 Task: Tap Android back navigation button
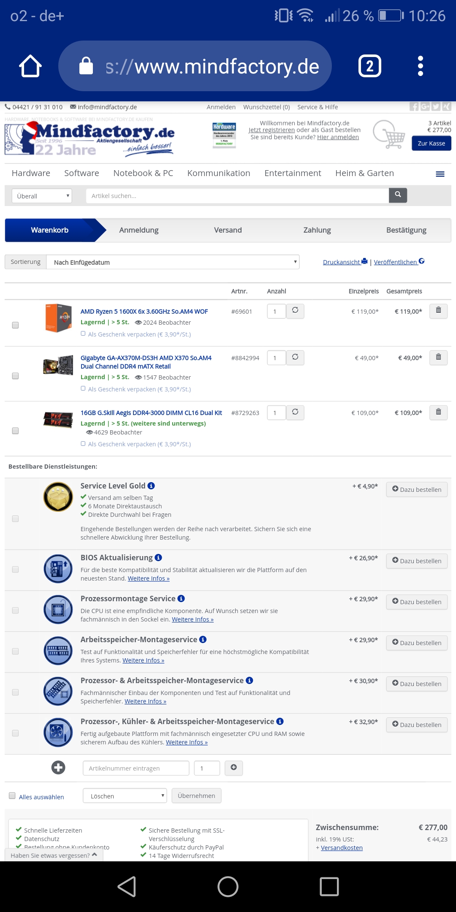pyautogui.click(x=127, y=887)
